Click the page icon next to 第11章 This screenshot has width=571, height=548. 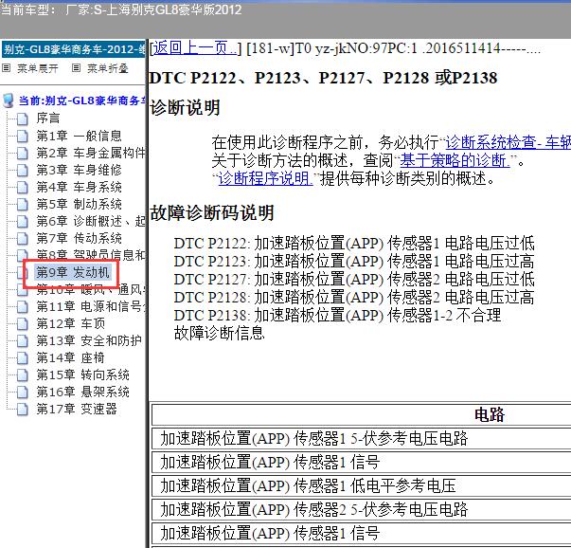click(x=23, y=306)
